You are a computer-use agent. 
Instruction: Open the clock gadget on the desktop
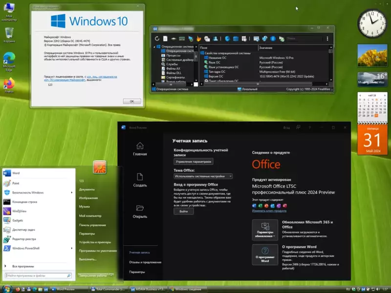click(x=372, y=23)
